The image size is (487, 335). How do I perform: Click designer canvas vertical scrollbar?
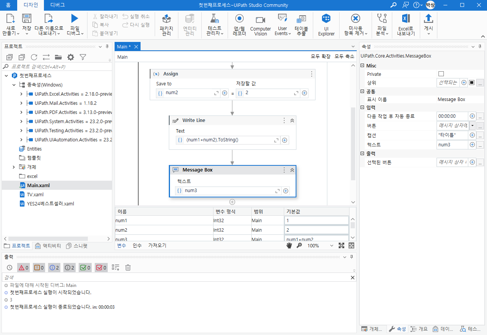coord(353,144)
